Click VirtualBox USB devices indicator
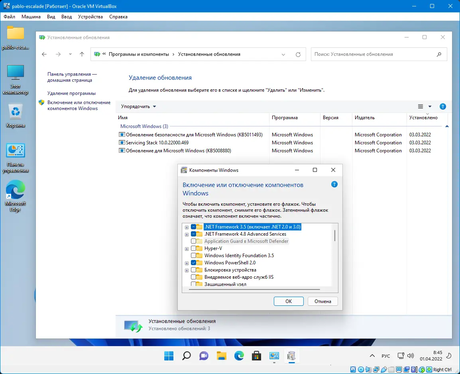 point(384,370)
